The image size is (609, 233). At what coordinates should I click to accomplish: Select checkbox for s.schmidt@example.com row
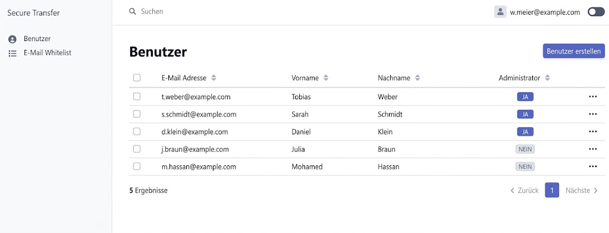[137, 114]
